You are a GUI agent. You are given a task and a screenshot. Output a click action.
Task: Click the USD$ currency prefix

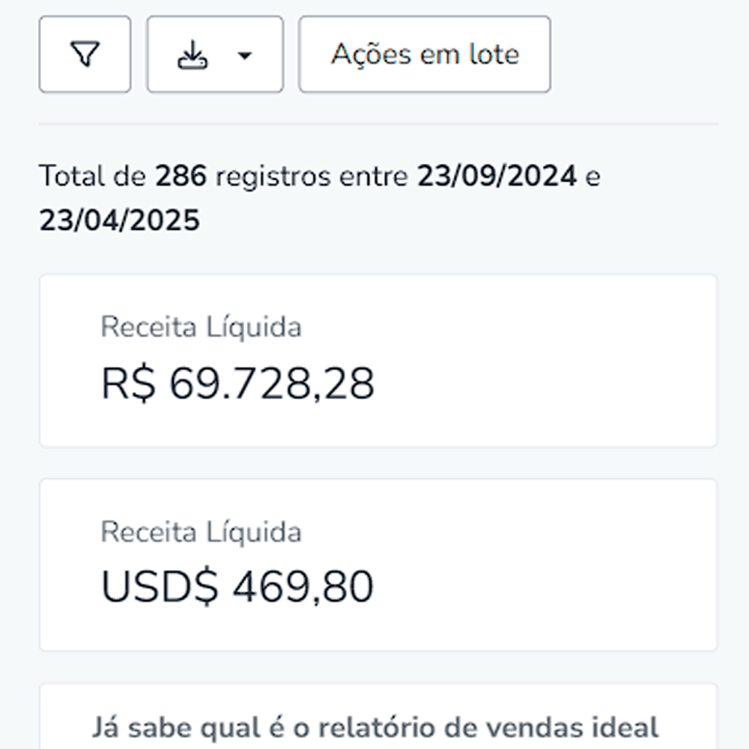tap(160, 588)
